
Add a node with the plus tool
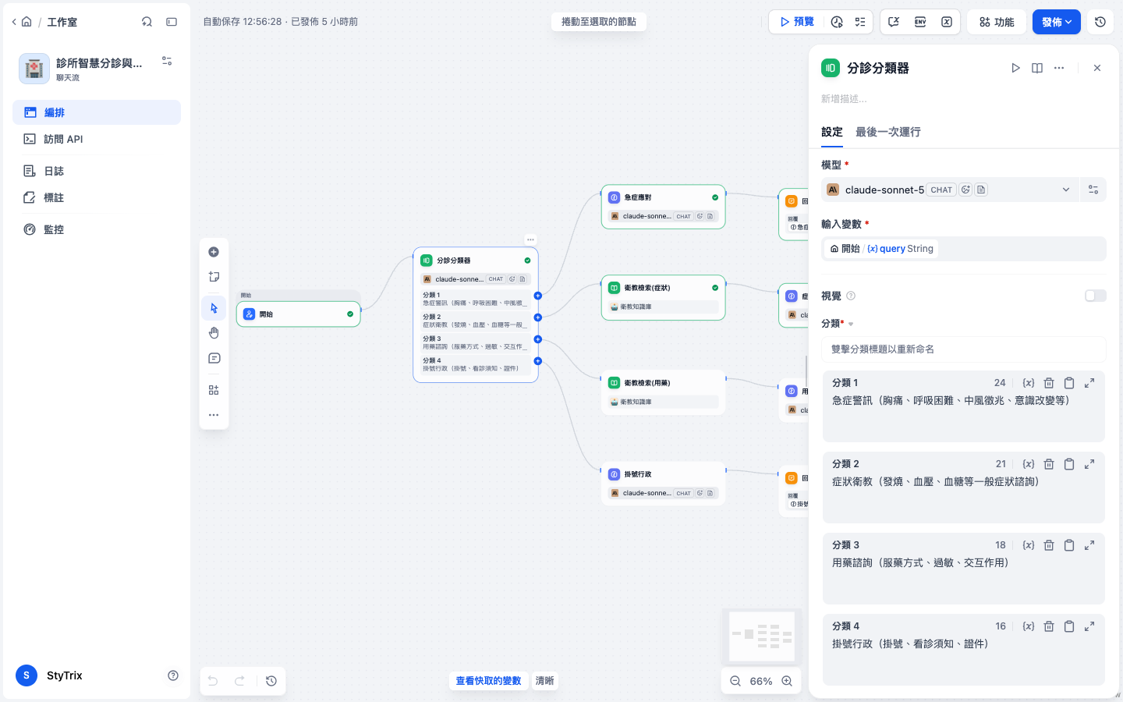click(214, 252)
